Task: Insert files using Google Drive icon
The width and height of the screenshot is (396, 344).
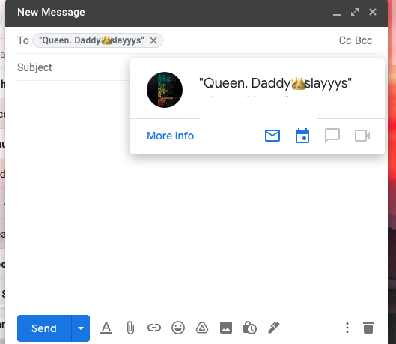Action: tap(202, 328)
